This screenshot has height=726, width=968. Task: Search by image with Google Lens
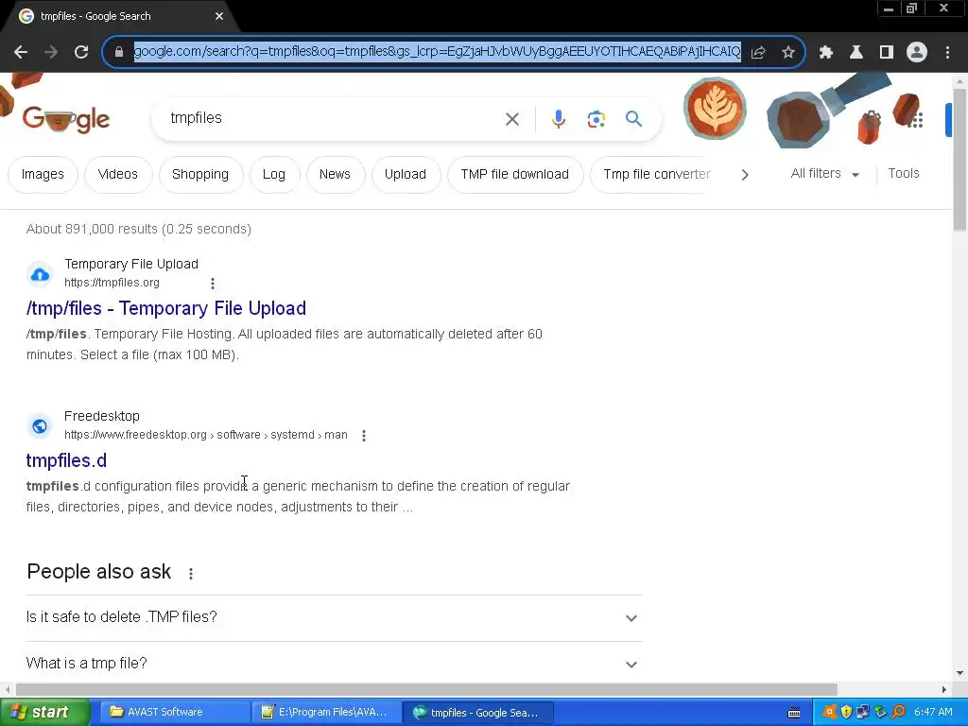(x=596, y=119)
